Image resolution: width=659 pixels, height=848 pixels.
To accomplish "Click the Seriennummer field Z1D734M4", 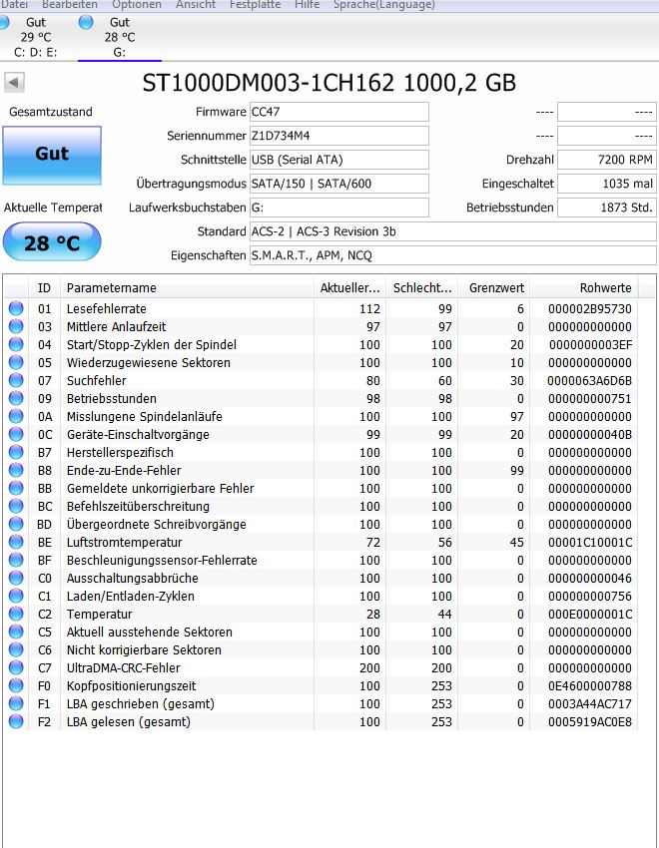I will coord(339,136).
